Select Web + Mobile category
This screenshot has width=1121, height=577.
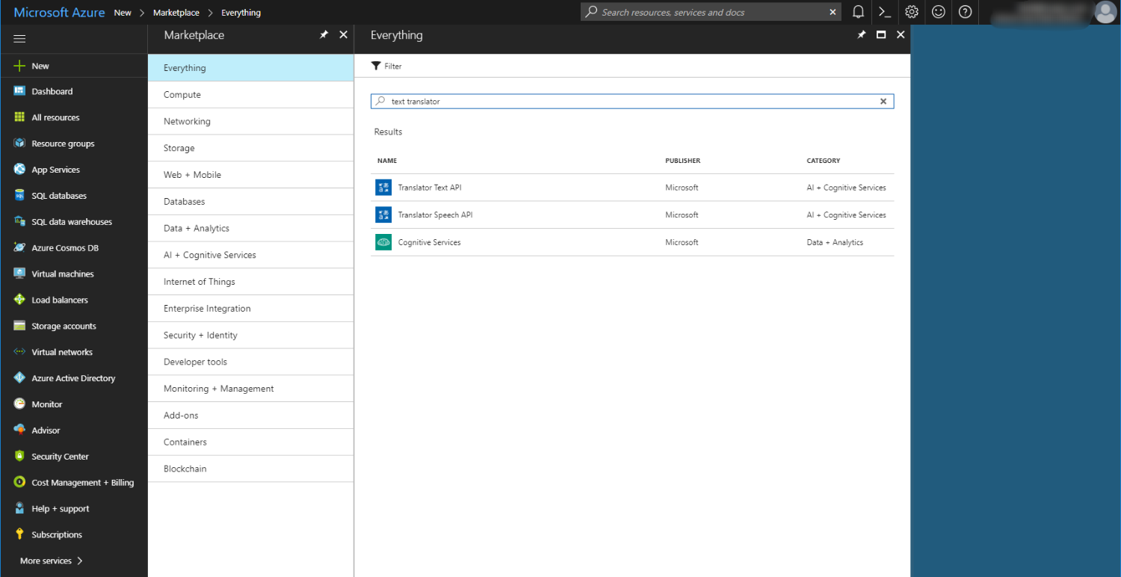pyautogui.click(x=250, y=175)
